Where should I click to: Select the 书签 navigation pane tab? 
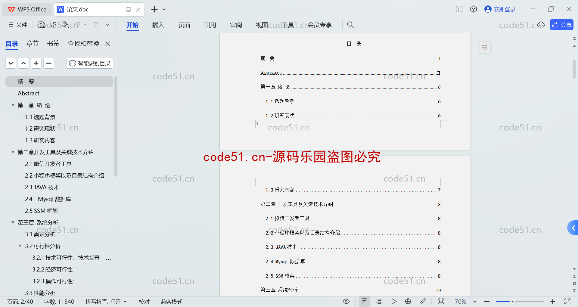53,44
